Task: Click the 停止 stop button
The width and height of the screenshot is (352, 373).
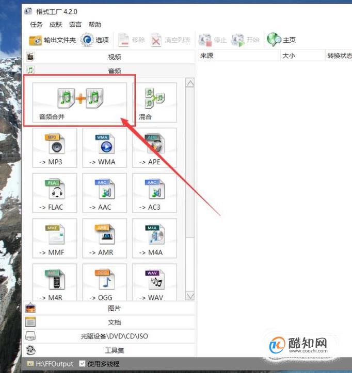Action: 213,40
